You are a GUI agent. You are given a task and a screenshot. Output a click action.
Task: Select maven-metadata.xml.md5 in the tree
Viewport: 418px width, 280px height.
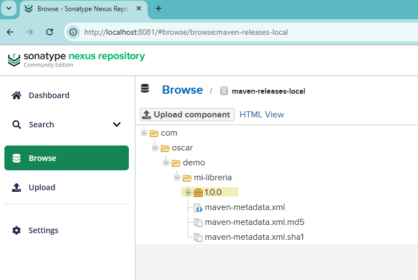point(254,222)
